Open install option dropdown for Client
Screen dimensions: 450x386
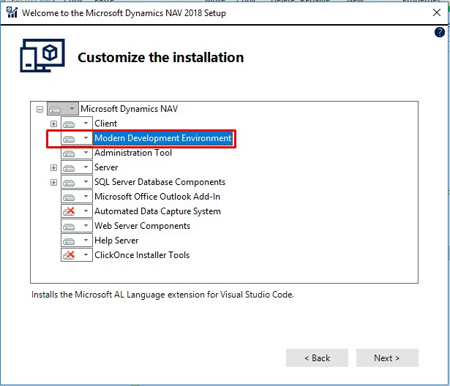pyautogui.click(x=77, y=124)
